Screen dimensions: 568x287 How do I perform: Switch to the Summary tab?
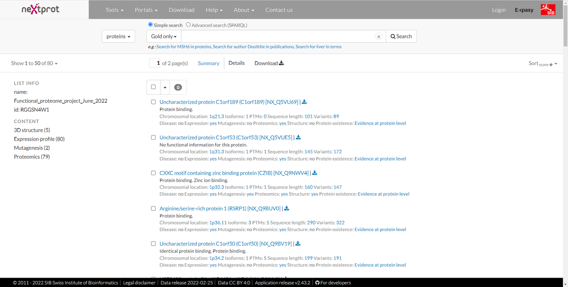coord(209,63)
